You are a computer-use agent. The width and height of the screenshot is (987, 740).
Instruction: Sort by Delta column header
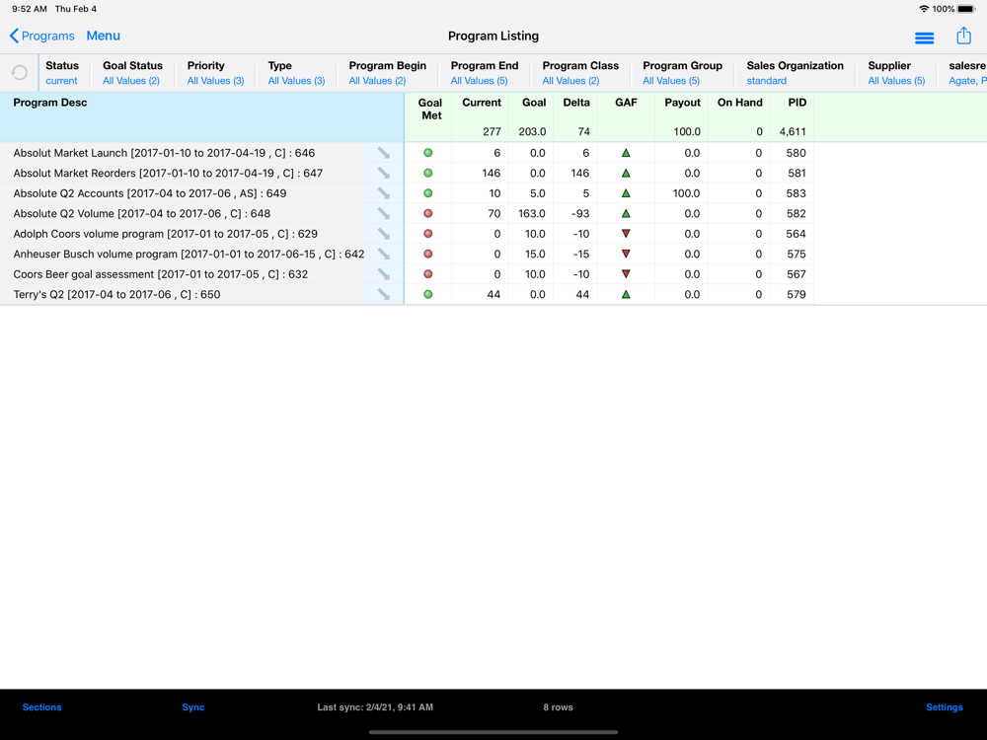point(576,103)
